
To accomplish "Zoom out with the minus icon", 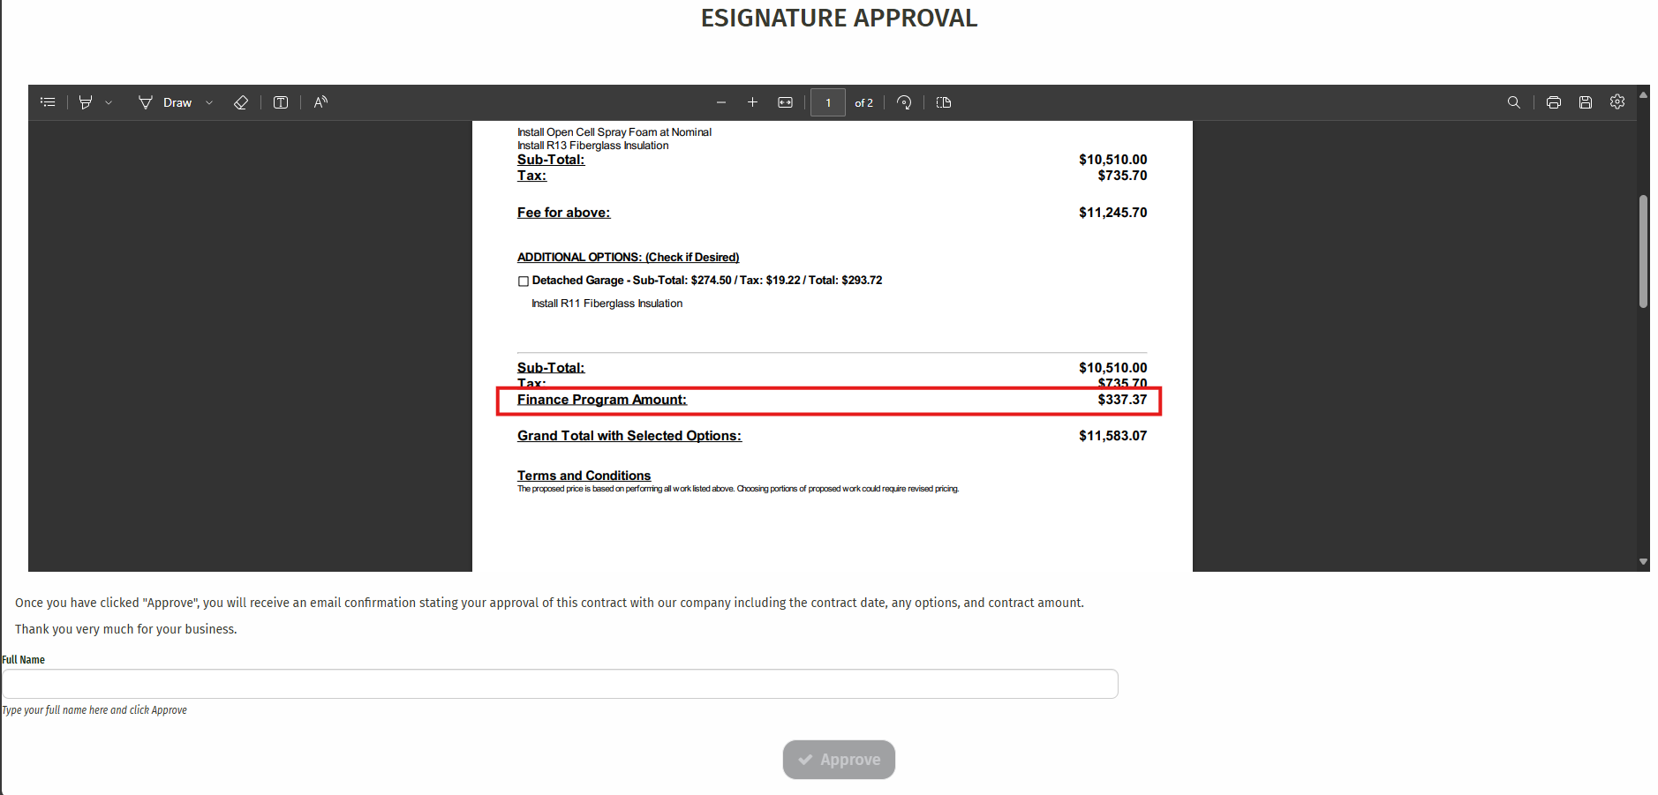I will (x=721, y=102).
